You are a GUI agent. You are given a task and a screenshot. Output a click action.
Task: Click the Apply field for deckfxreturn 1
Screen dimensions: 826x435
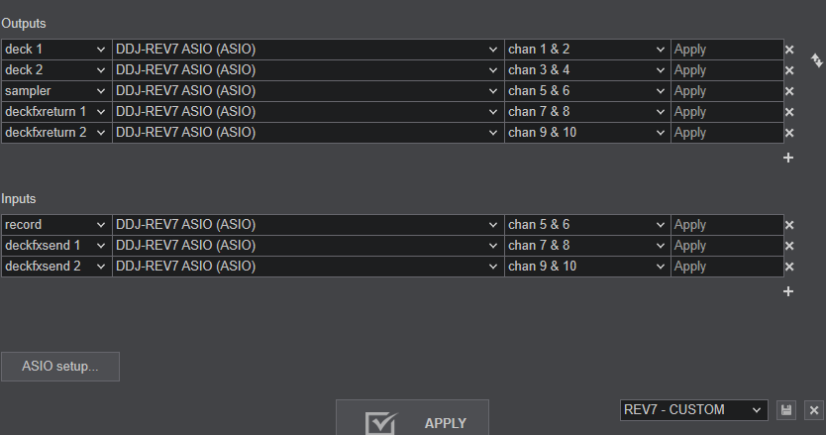[x=727, y=112]
